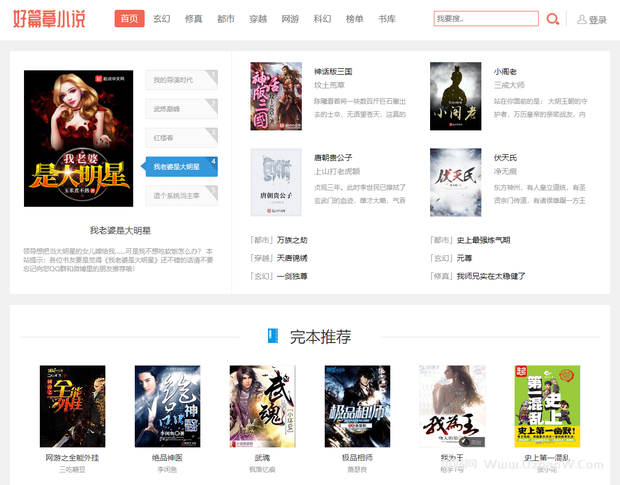Open the 榜单 rankings page

[355, 19]
